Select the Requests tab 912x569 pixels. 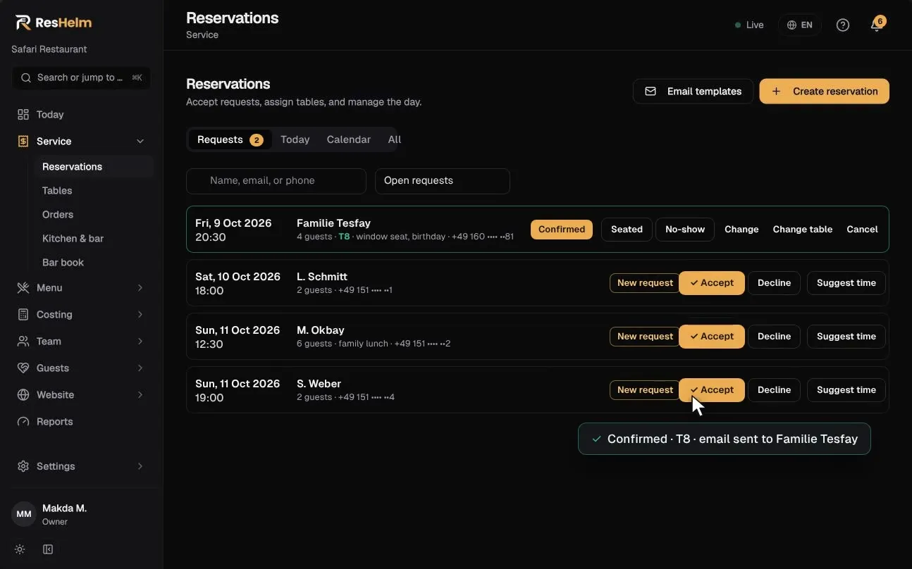coord(230,139)
